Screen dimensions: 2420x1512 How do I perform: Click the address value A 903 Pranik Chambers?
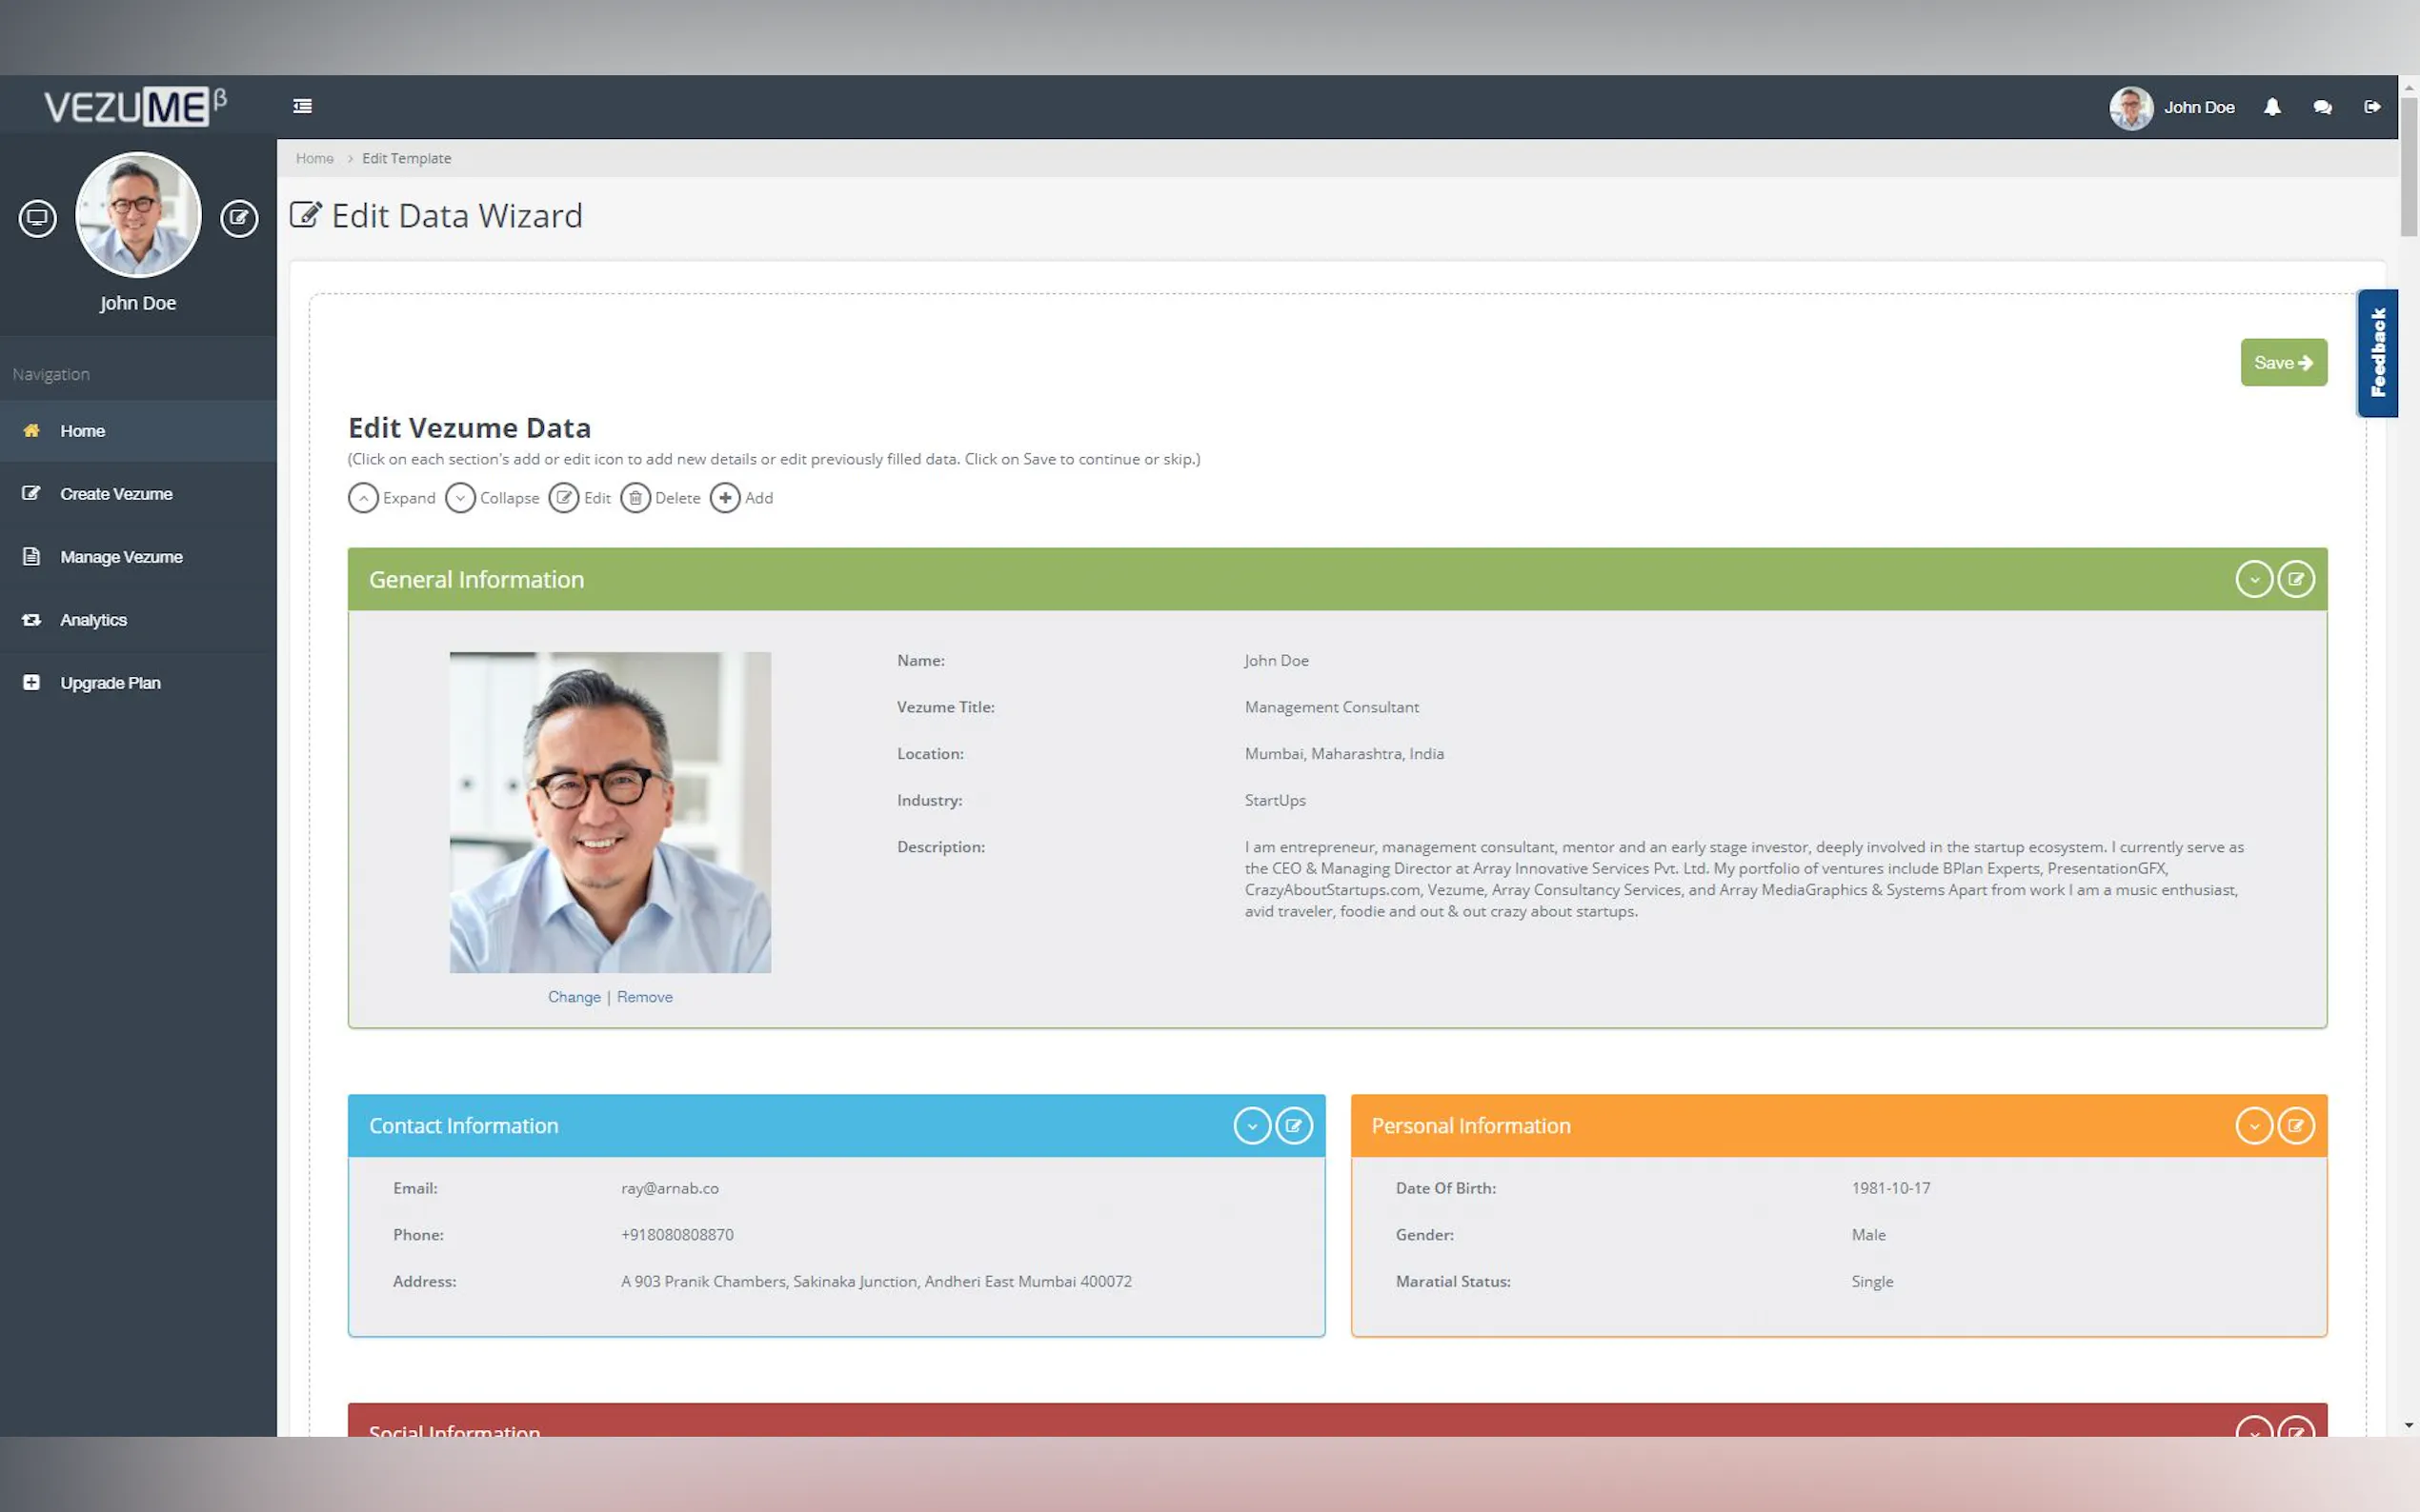click(x=877, y=1282)
